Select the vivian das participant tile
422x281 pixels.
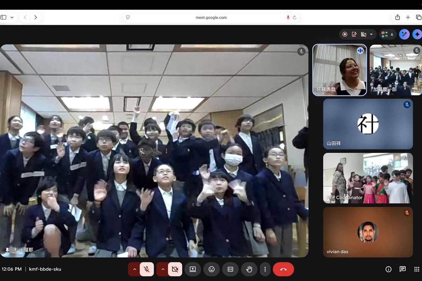click(x=368, y=232)
